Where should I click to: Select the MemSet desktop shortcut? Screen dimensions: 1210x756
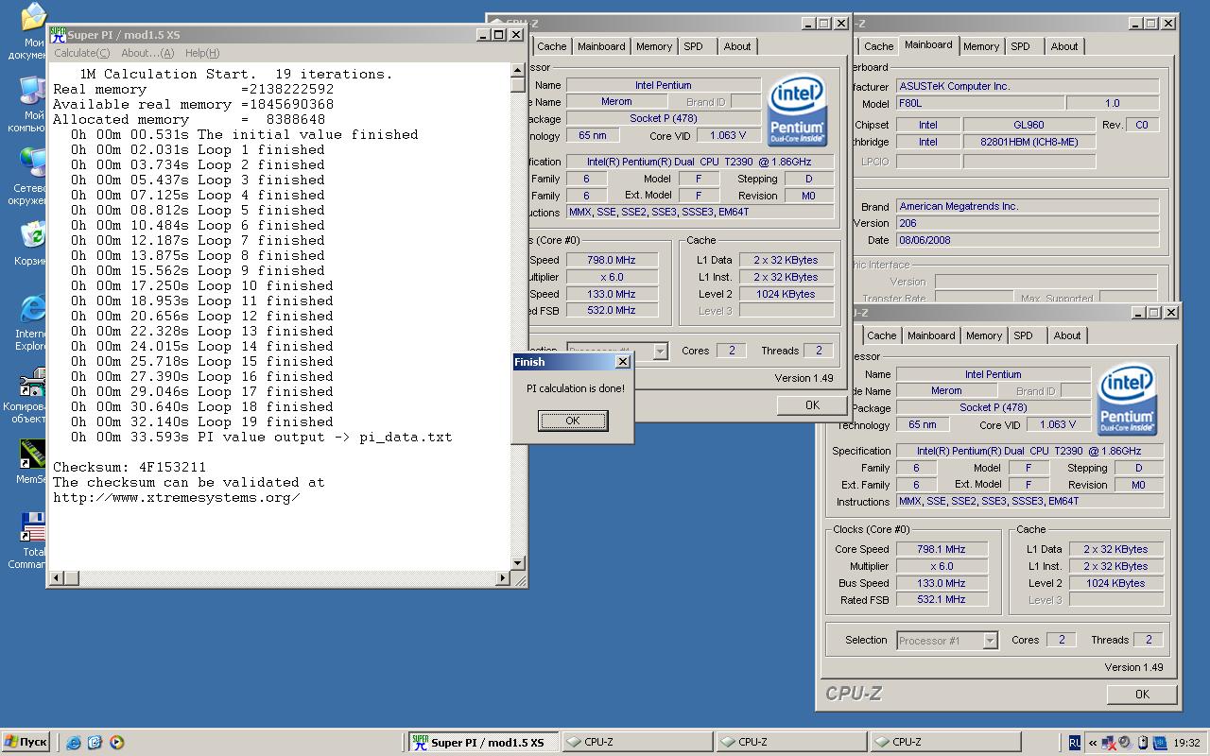(x=32, y=455)
